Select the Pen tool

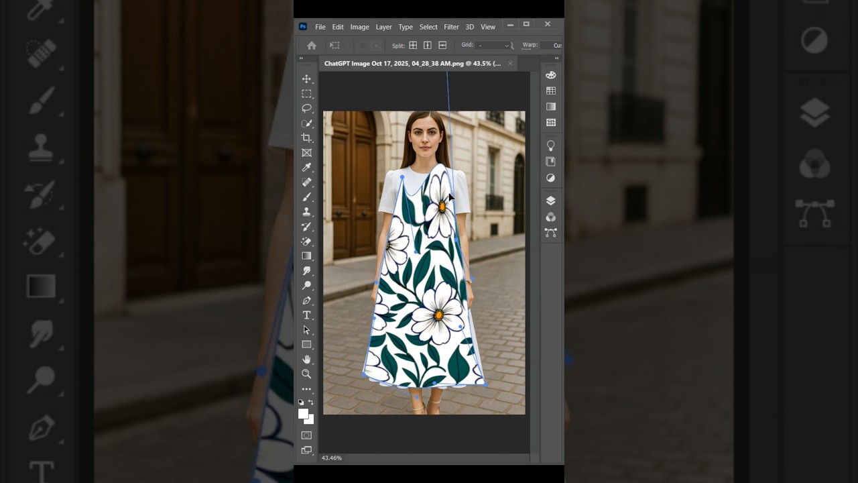coord(306,301)
